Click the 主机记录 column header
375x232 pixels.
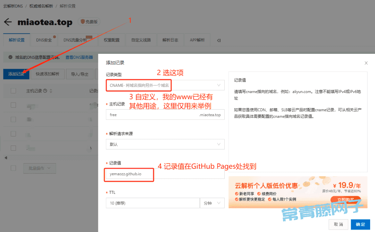click(34, 91)
